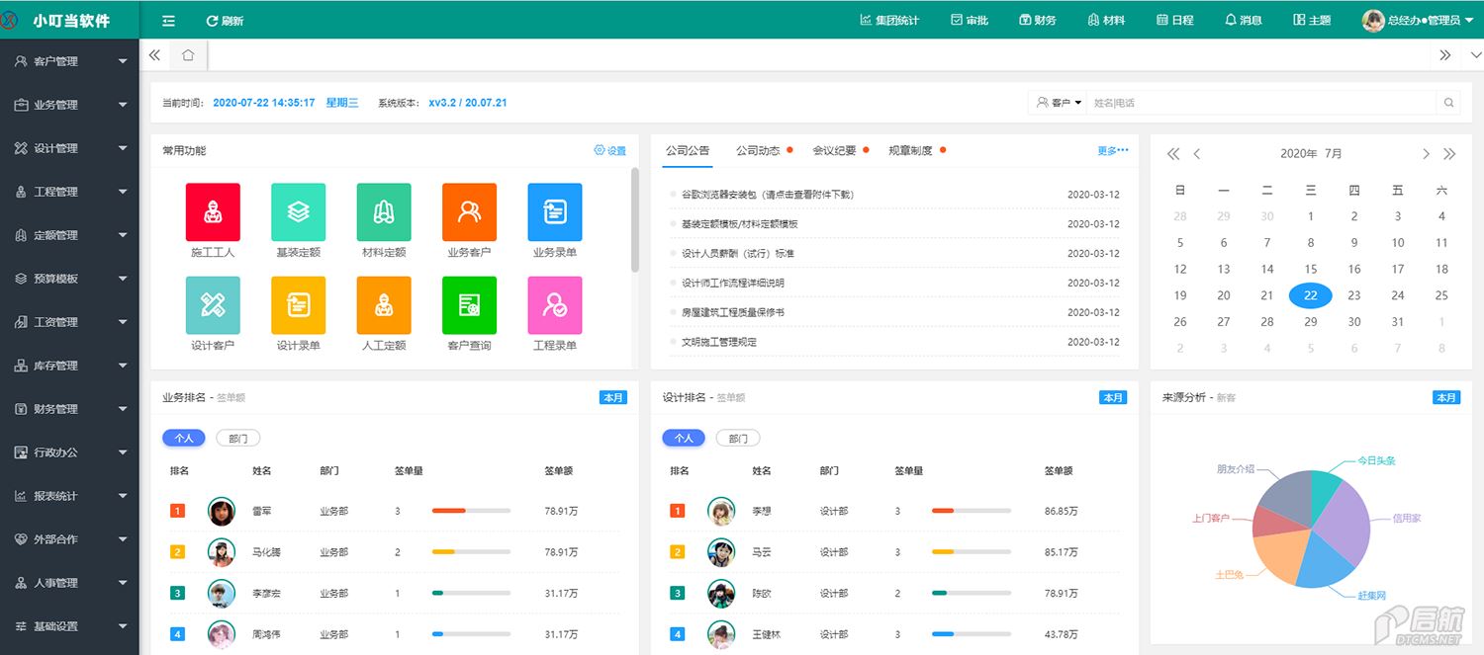The image size is (1484, 655).
Task: Switch to the 会议纪要 tab
Action: (x=835, y=151)
